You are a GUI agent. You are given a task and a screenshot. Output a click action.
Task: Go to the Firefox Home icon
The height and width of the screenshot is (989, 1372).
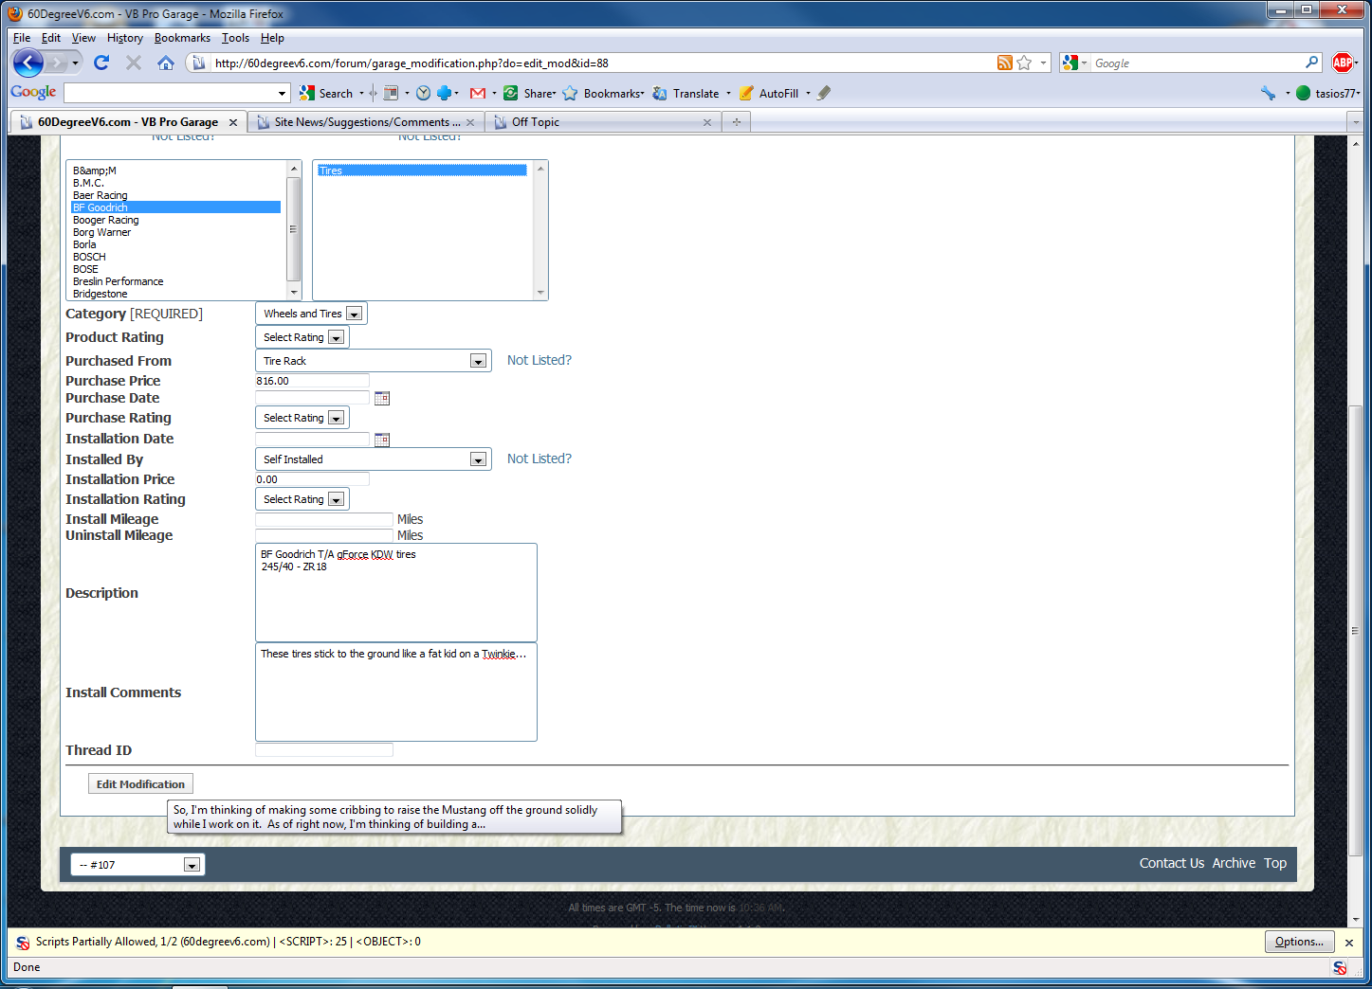tap(166, 63)
